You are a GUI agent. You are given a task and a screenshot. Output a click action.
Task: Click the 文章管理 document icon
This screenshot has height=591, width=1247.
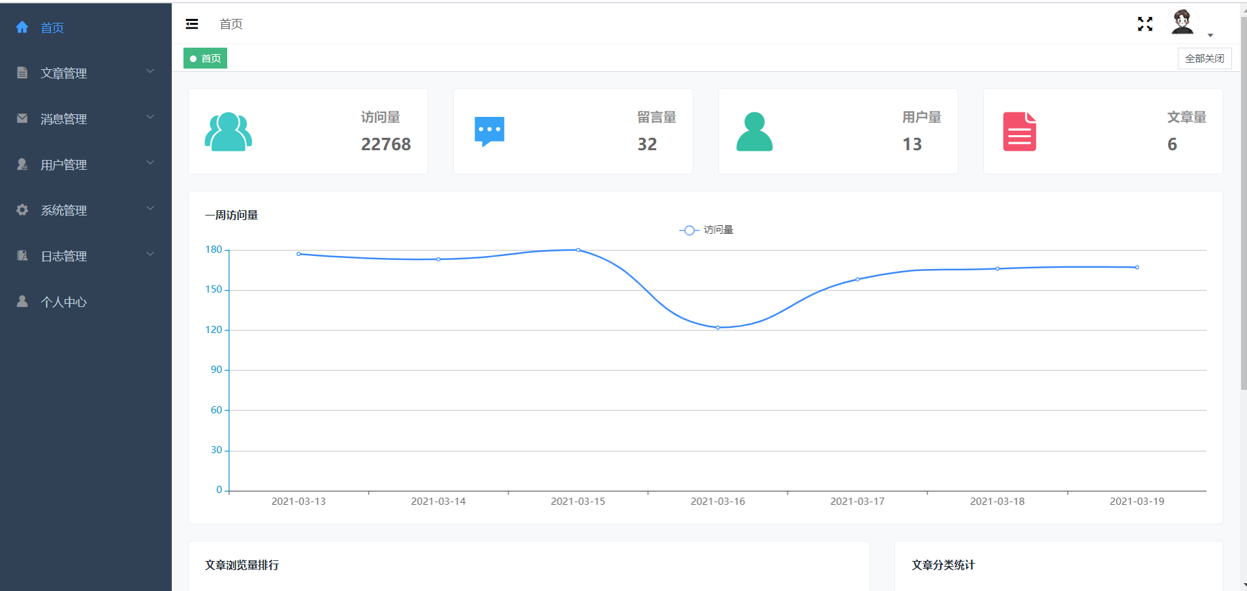(22, 72)
